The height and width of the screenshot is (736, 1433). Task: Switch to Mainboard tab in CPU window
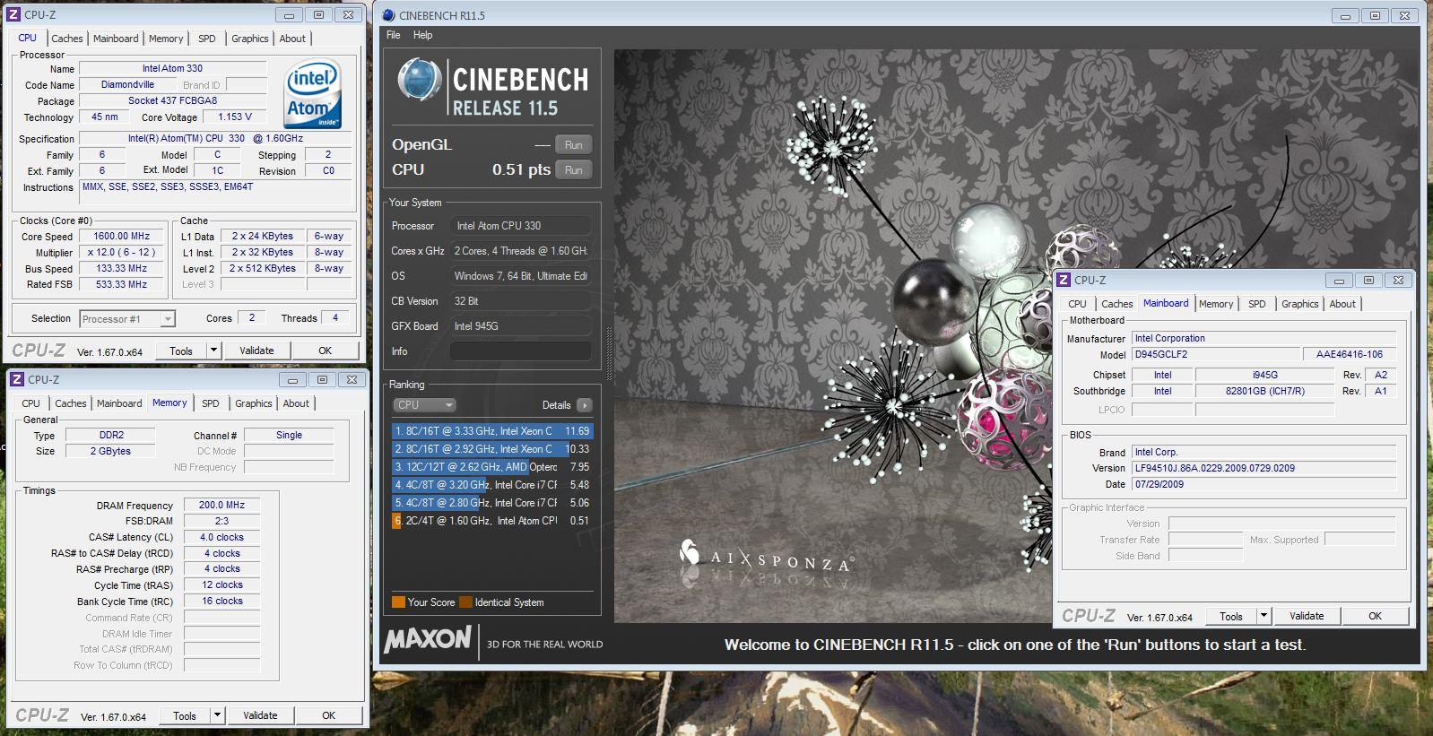tap(116, 39)
